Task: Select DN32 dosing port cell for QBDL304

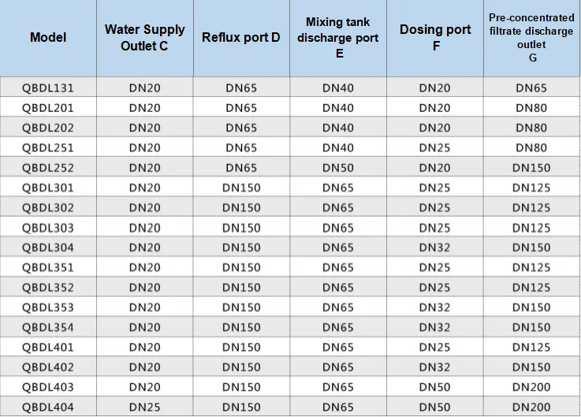Action: click(x=435, y=248)
